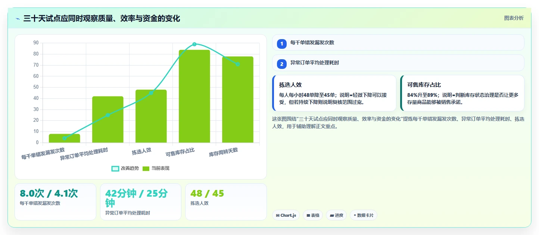Toggle the 改善趋势 legend item
The width and height of the screenshot is (539, 235).
(x=125, y=168)
